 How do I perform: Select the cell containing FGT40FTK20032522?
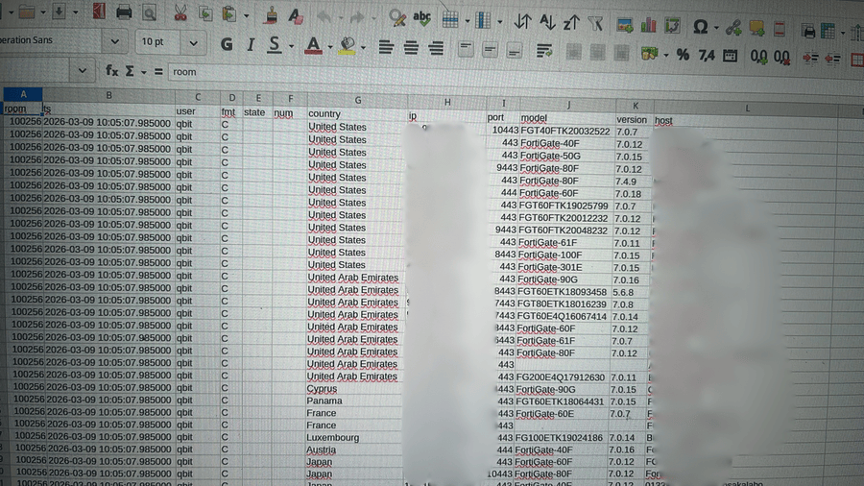(x=565, y=132)
